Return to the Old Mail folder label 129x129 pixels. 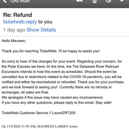(20, 1)
